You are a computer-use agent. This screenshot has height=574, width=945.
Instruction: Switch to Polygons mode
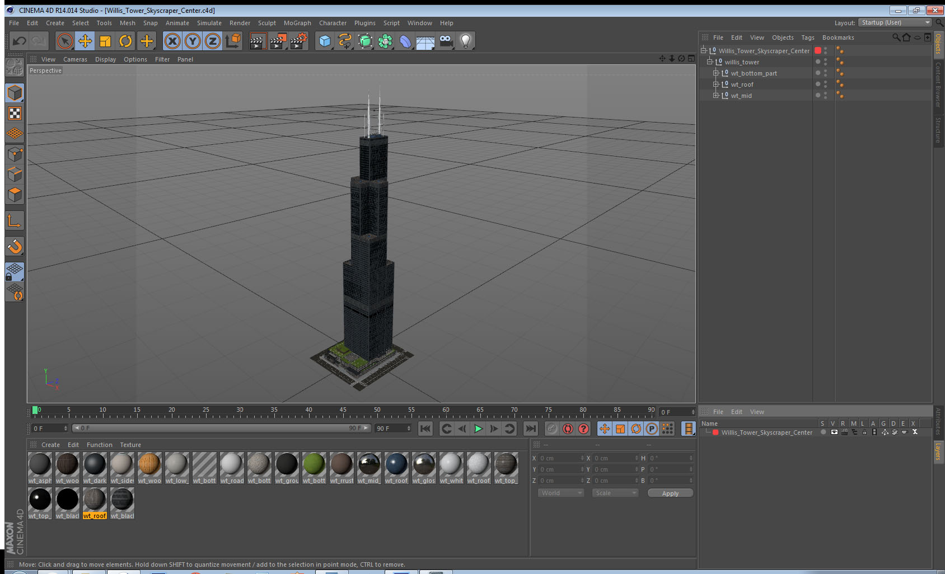click(x=15, y=195)
